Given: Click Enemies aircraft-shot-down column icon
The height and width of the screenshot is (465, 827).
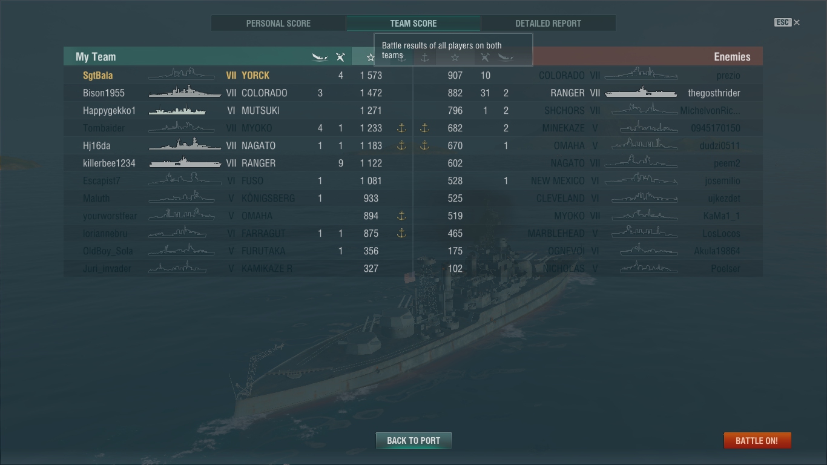Looking at the screenshot, I should [485, 57].
